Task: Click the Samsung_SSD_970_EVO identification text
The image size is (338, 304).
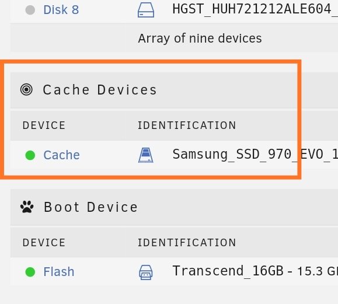Action: (255, 155)
